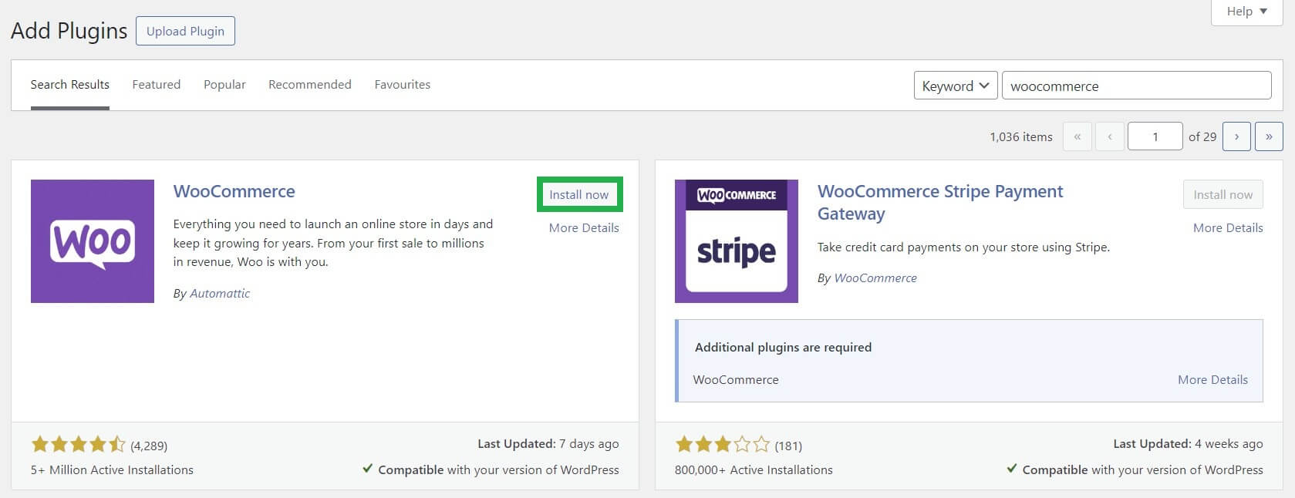Open More Details under Stripe Install button

click(1228, 227)
